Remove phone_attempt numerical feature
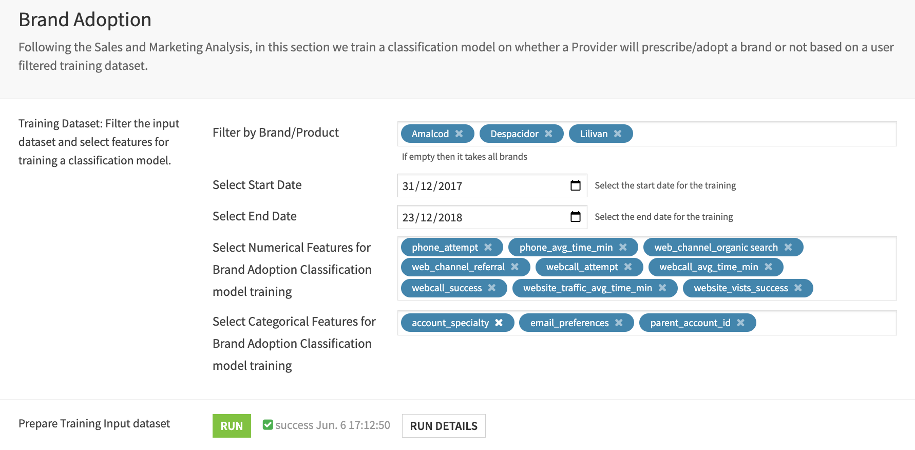The width and height of the screenshot is (915, 450). click(488, 247)
